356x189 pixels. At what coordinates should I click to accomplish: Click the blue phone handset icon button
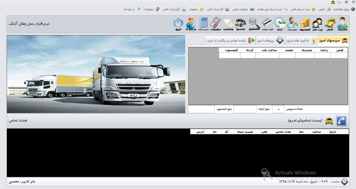(341, 121)
